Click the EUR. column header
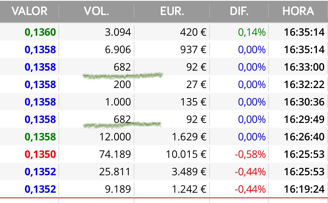328x203 pixels. [x=172, y=11]
